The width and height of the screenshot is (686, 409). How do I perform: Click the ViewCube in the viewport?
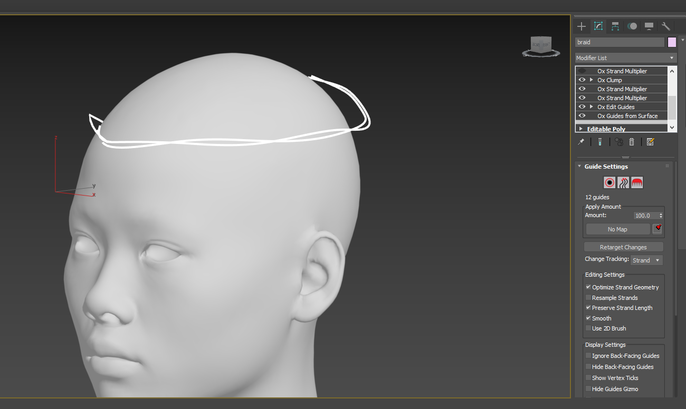coord(540,45)
